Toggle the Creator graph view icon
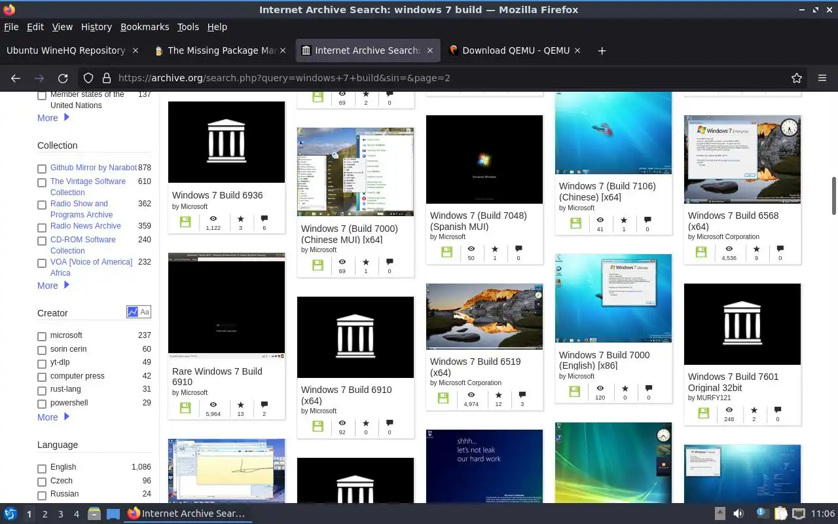 [x=133, y=312]
